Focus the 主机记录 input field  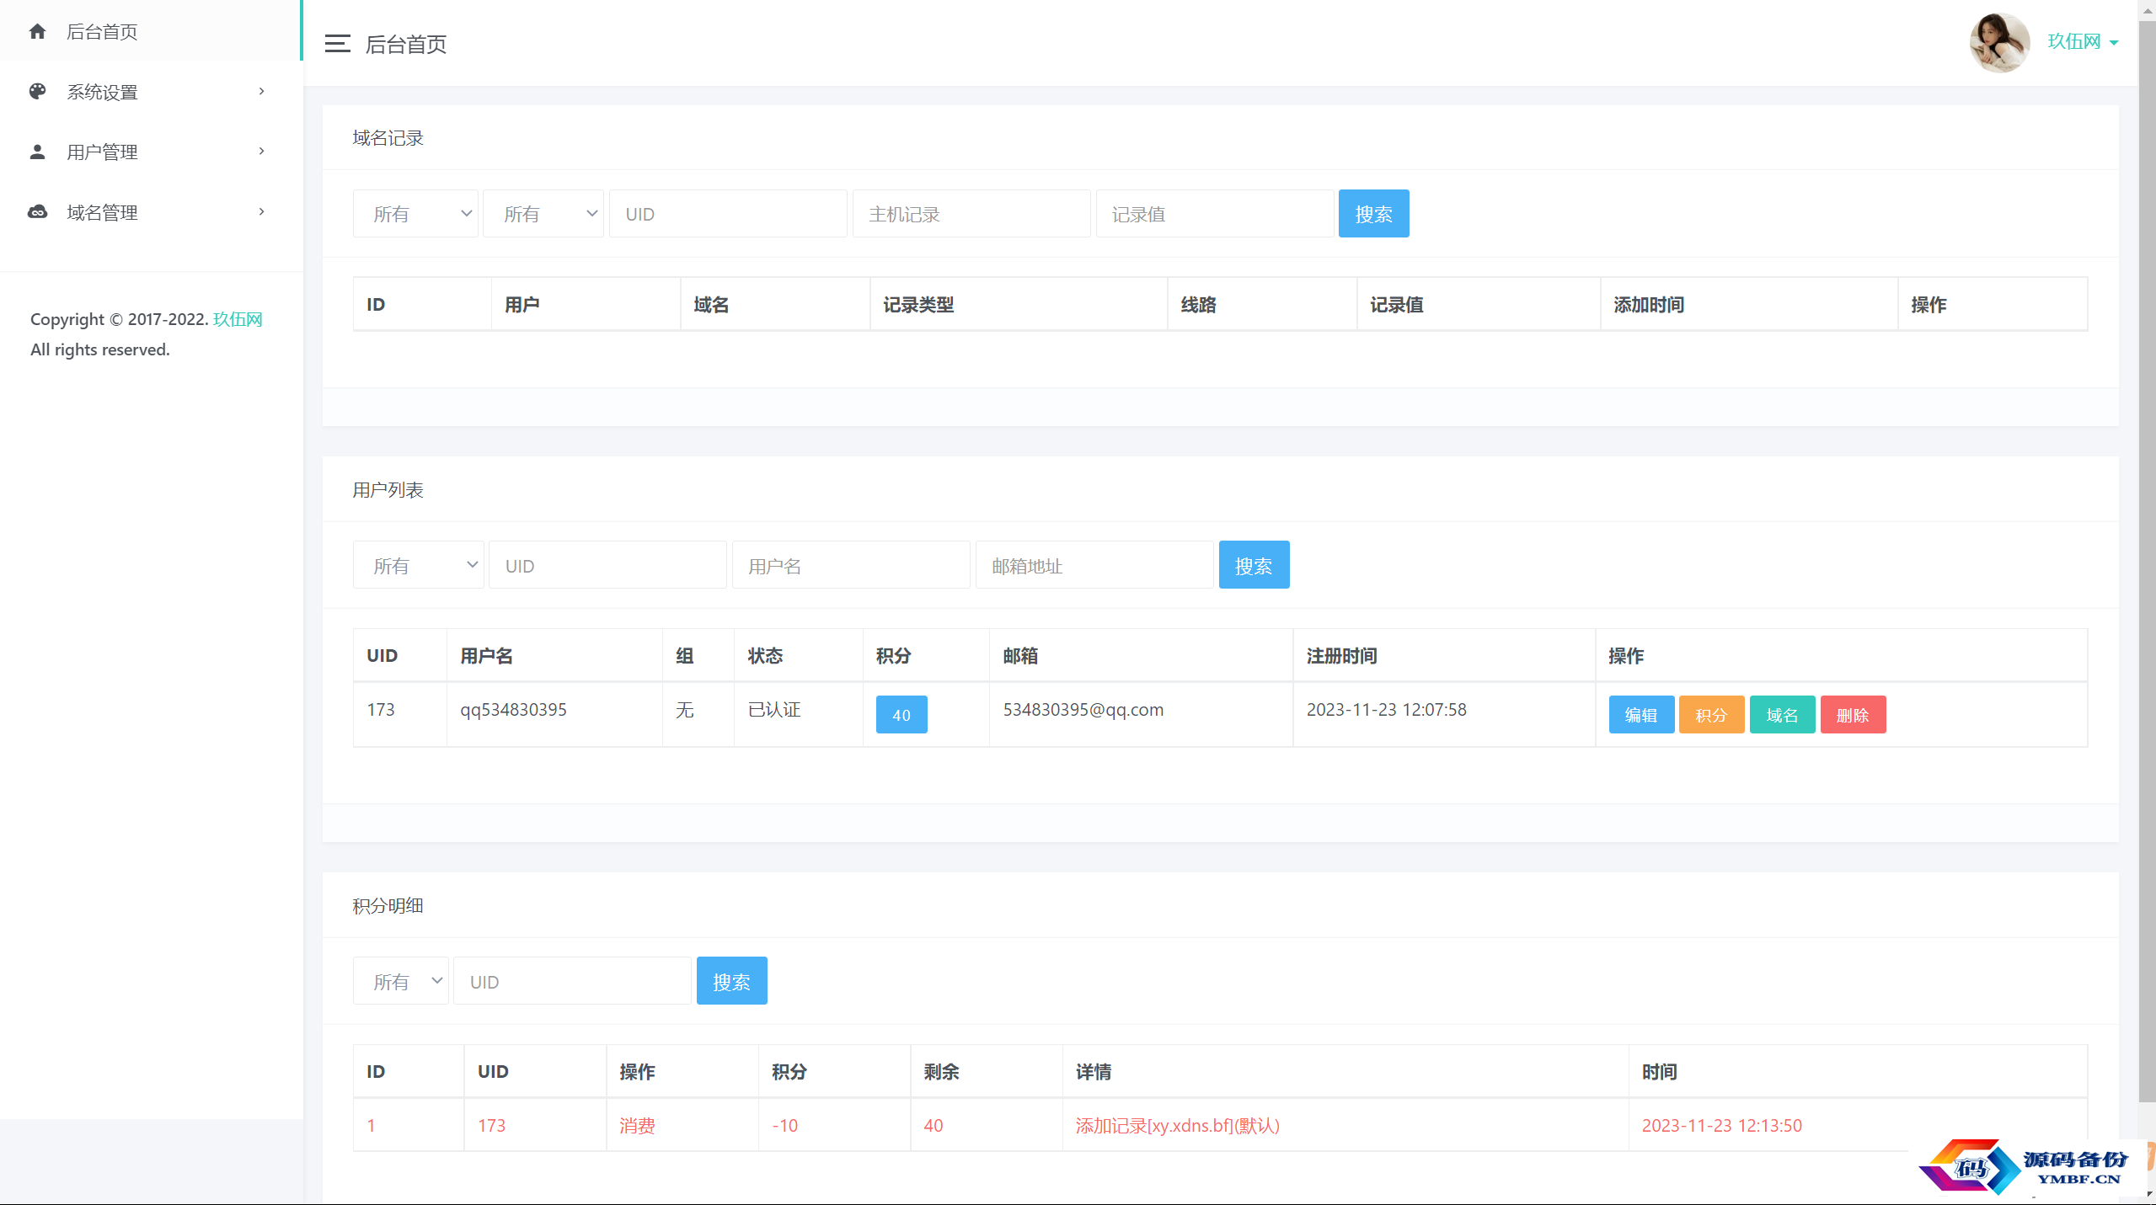click(971, 214)
